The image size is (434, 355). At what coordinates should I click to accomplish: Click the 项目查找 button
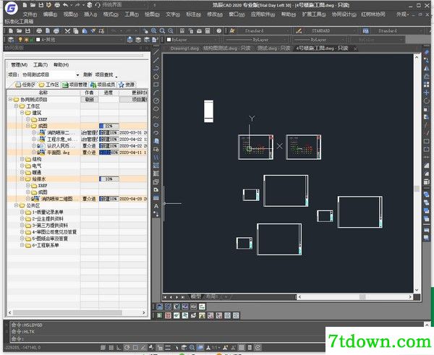click(104, 74)
